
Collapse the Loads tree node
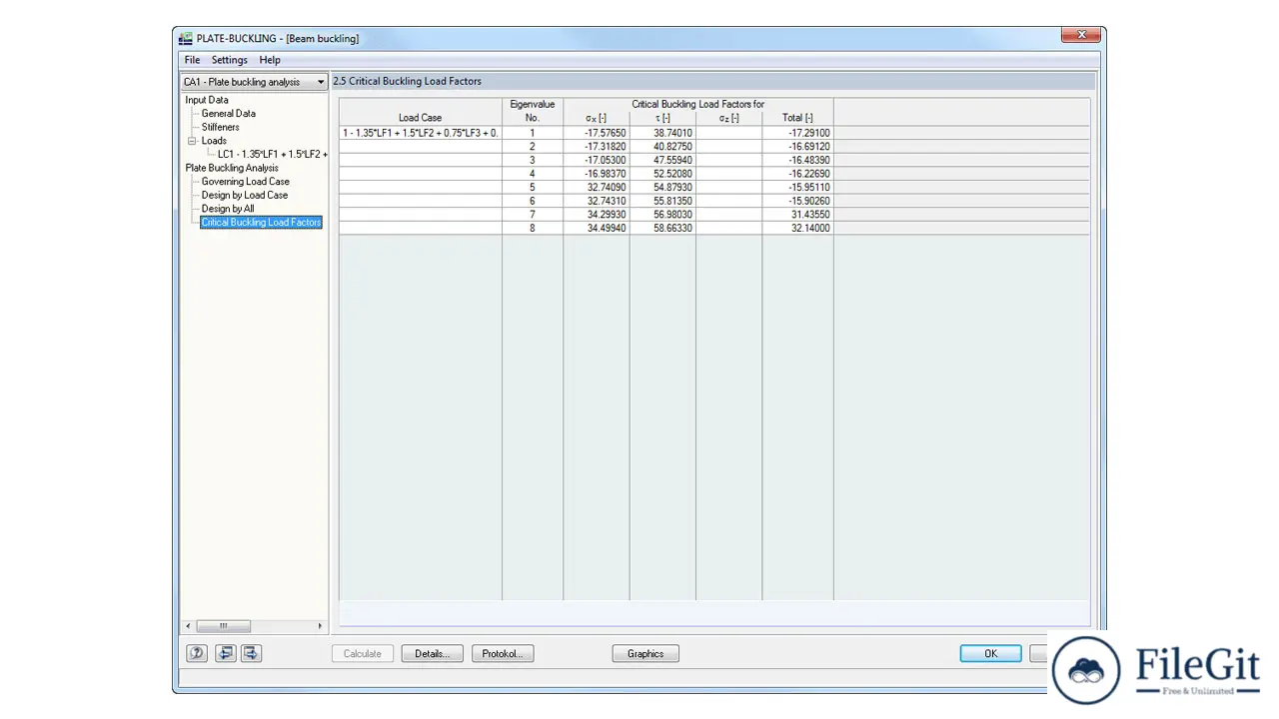pyautogui.click(x=192, y=141)
